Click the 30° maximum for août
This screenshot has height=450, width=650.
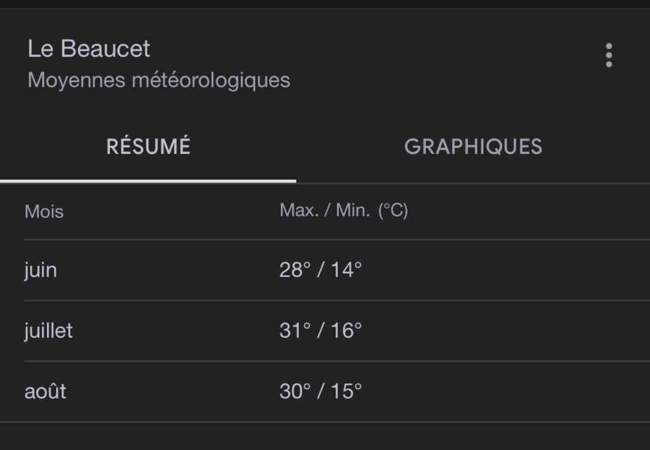295,392
